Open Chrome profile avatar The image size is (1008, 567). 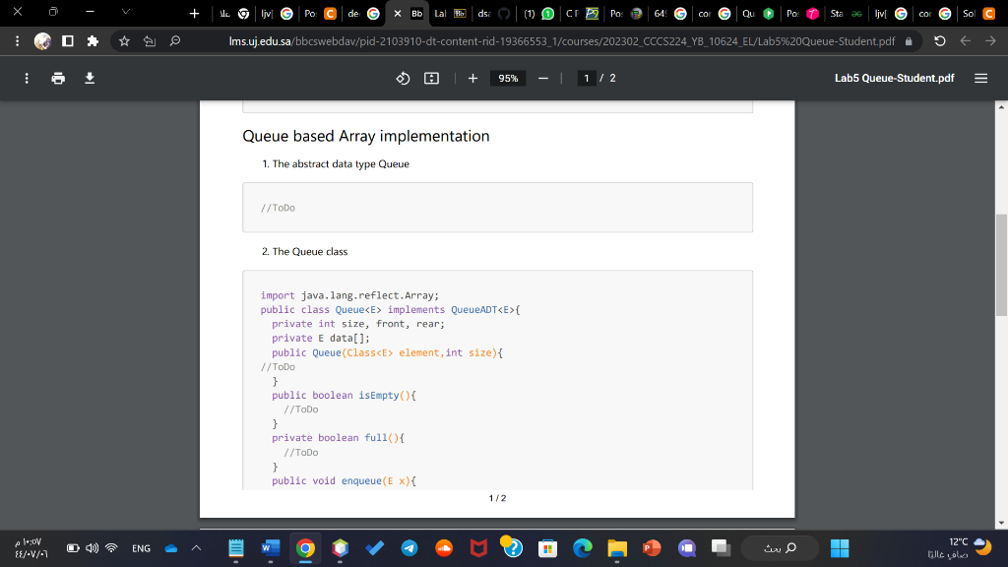pos(42,40)
